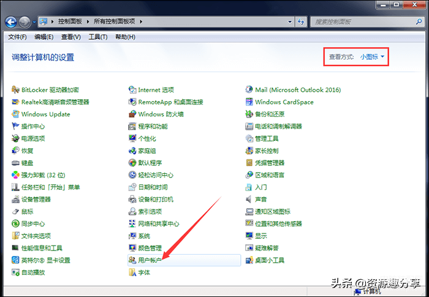
Task: Open the 网络和共享中心 link
Action: tap(159, 224)
